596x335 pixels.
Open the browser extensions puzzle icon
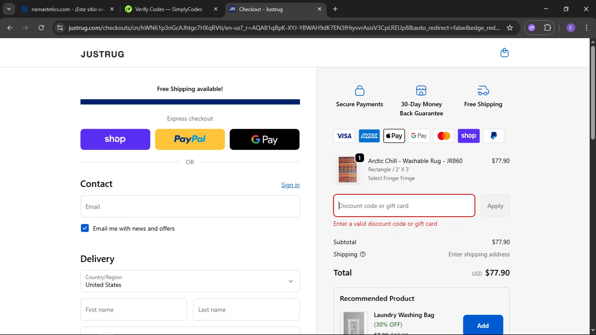[548, 28]
